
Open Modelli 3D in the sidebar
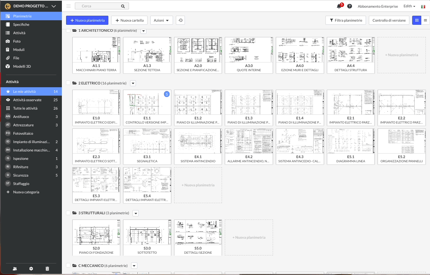pos(31,66)
